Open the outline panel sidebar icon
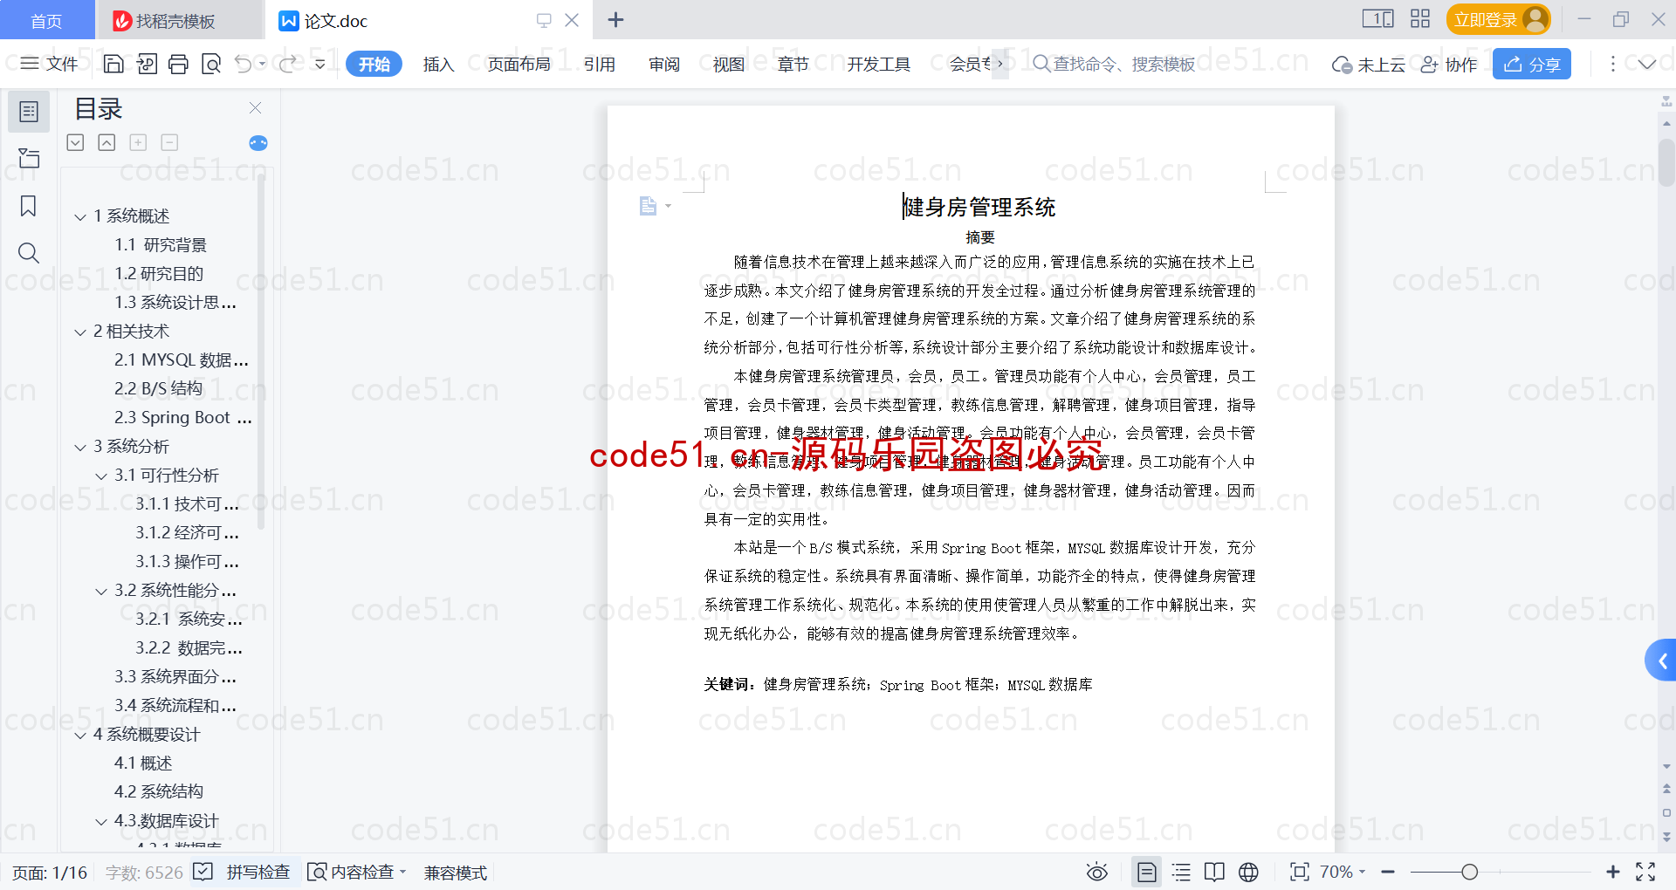Viewport: 1676px width, 890px height. [x=29, y=112]
